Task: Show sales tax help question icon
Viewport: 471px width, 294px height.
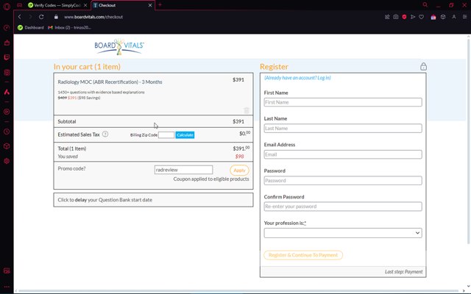Action: tap(105, 134)
